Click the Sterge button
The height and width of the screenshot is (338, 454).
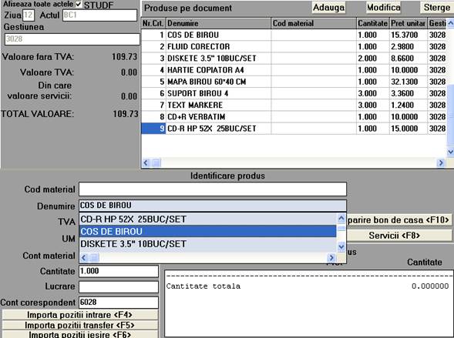pyautogui.click(x=437, y=8)
